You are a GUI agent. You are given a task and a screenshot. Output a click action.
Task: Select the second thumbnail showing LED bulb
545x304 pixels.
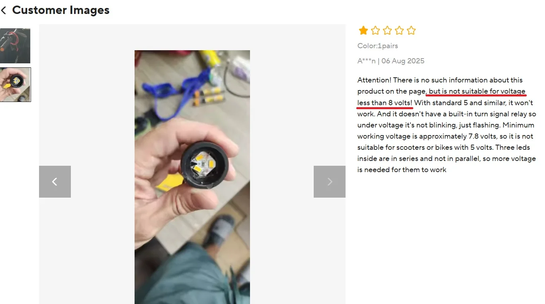pyautogui.click(x=15, y=84)
